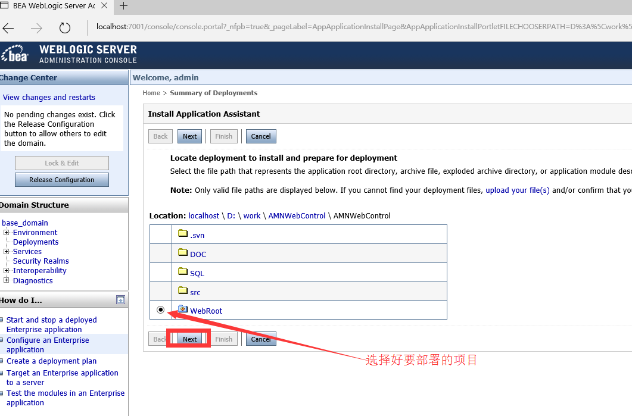Navigate to D: in Location path
Image resolution: width=632 pixels, height=416 pixels.
[x=231, y=216]
